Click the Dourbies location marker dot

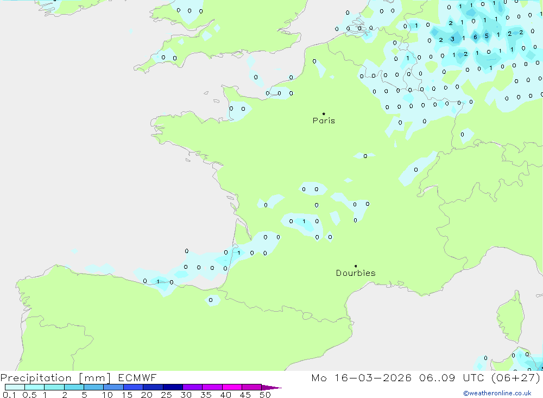point(356,266)
